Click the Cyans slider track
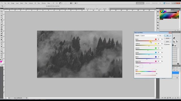The height and width of the screenshot is (101, 181). coord(148,54)
